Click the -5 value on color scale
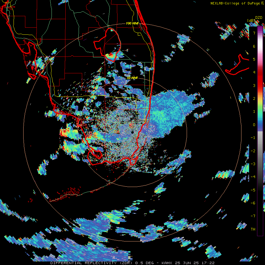 tap(253, 190)
